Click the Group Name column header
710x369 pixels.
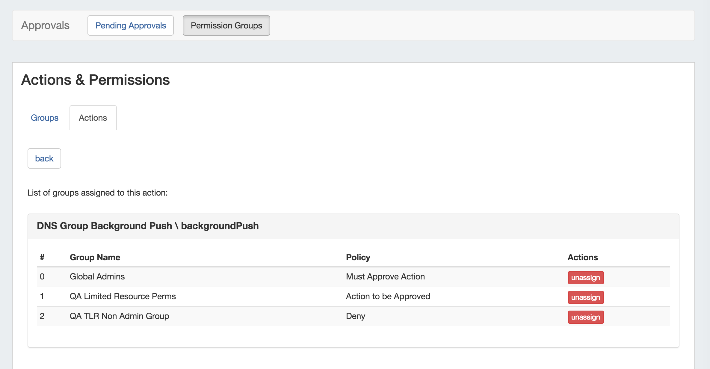[x=95, y=257]
